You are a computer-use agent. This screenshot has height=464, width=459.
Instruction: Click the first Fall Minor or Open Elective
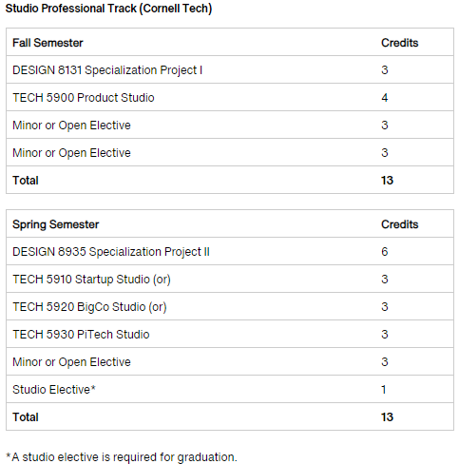pos(71,126)
